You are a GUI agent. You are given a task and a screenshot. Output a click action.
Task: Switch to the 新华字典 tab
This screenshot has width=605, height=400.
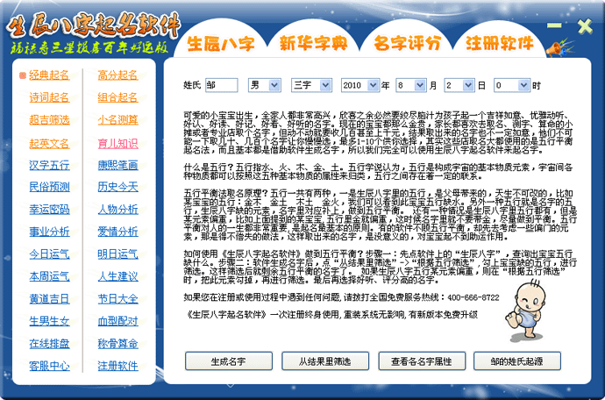tap(313, 43)
